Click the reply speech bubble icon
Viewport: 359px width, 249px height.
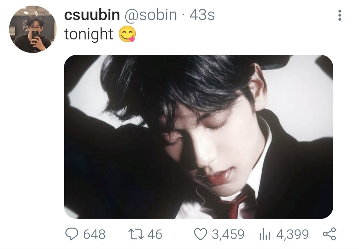(71, 234)
